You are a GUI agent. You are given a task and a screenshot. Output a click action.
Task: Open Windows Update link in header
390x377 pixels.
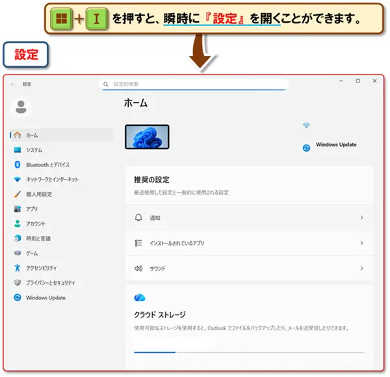(336, 145)
